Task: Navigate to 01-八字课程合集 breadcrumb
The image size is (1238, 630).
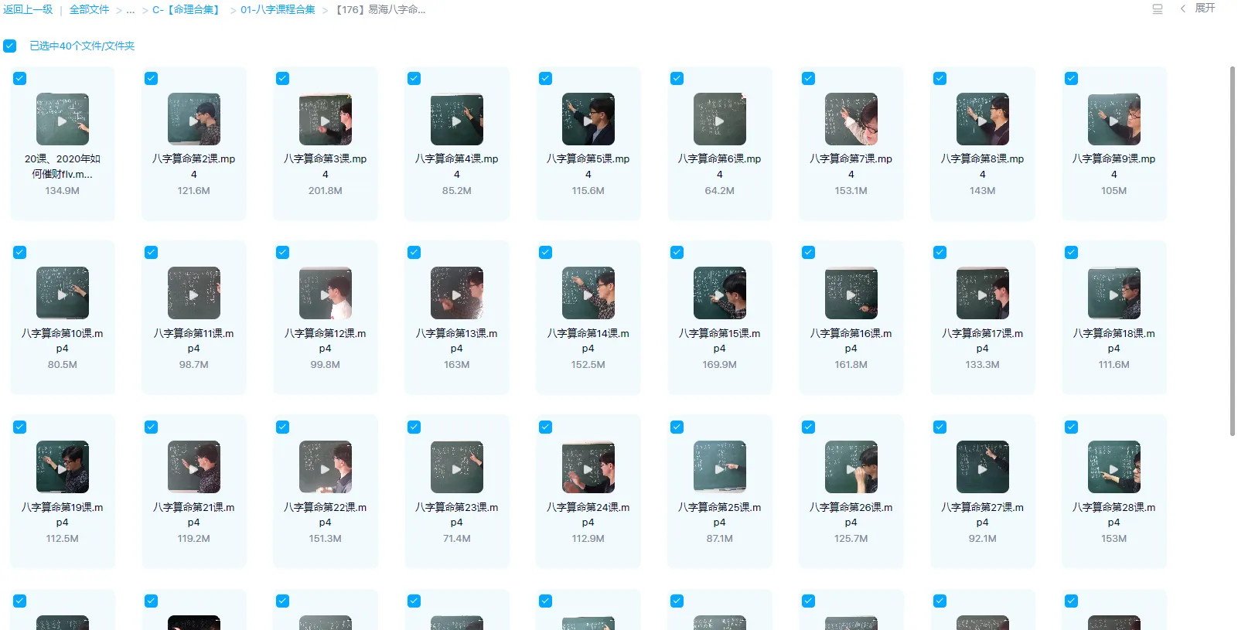Action: (x=278, y=10)
